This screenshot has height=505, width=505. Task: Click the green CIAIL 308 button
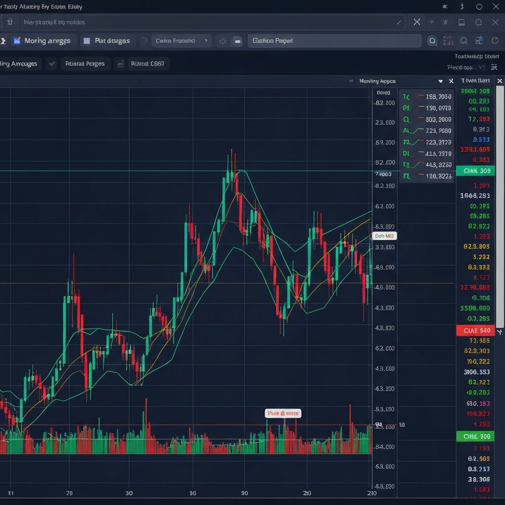[x=475, y=171]
